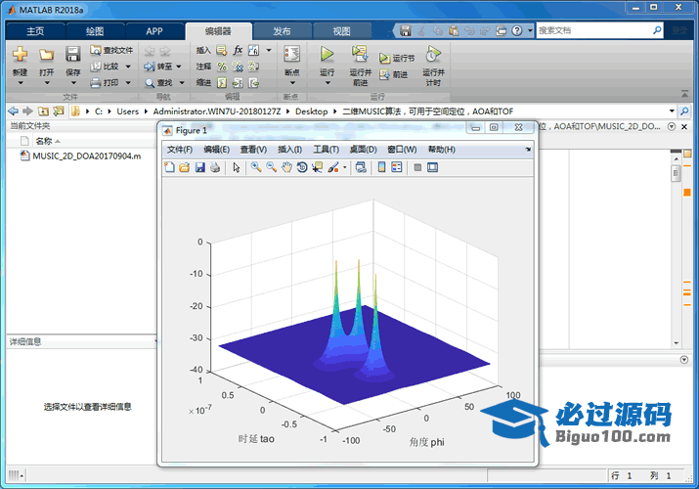Open the Print (打印) dropdown arrow in ribbon
The height and width of the screenshot is (489, 699).
[x=128, y=82]
